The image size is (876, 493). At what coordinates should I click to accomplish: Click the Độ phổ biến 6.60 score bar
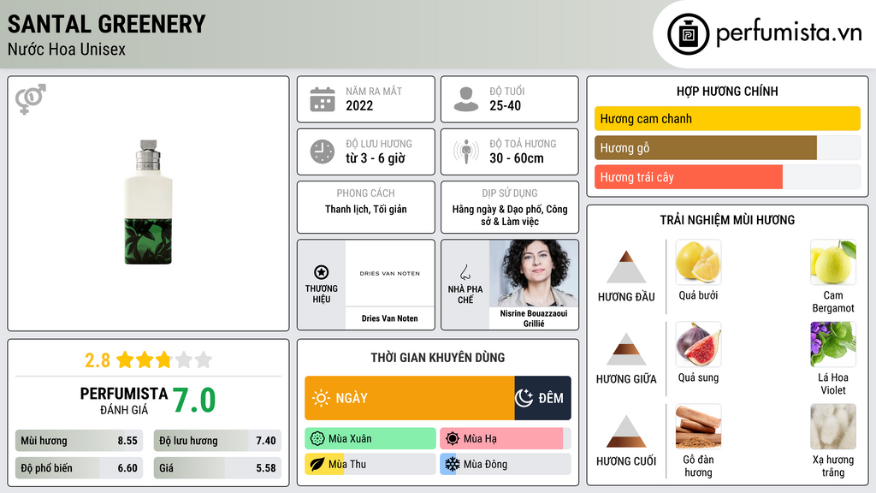[80, 468]
